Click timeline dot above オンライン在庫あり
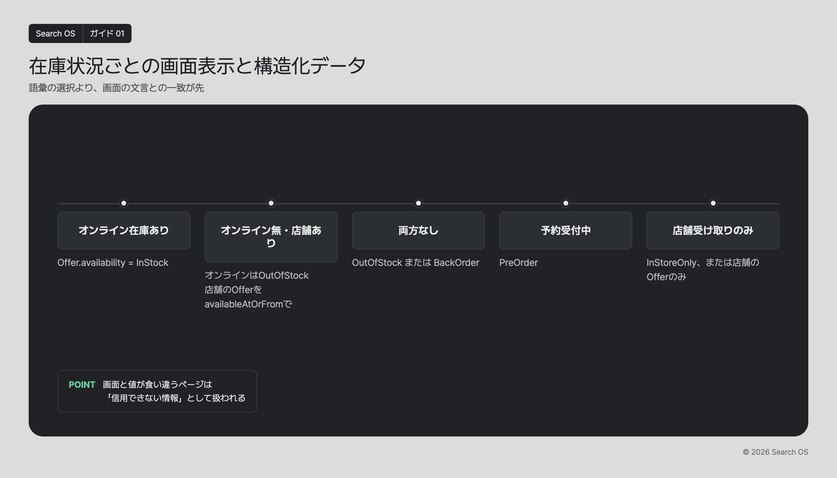This screenshot has width=837, height=478. click(x=123, y=203)
